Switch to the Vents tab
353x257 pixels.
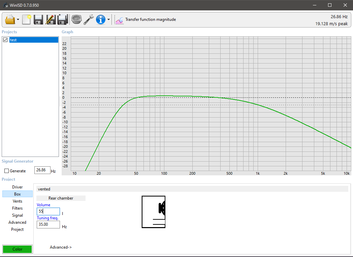click(17, 201)
